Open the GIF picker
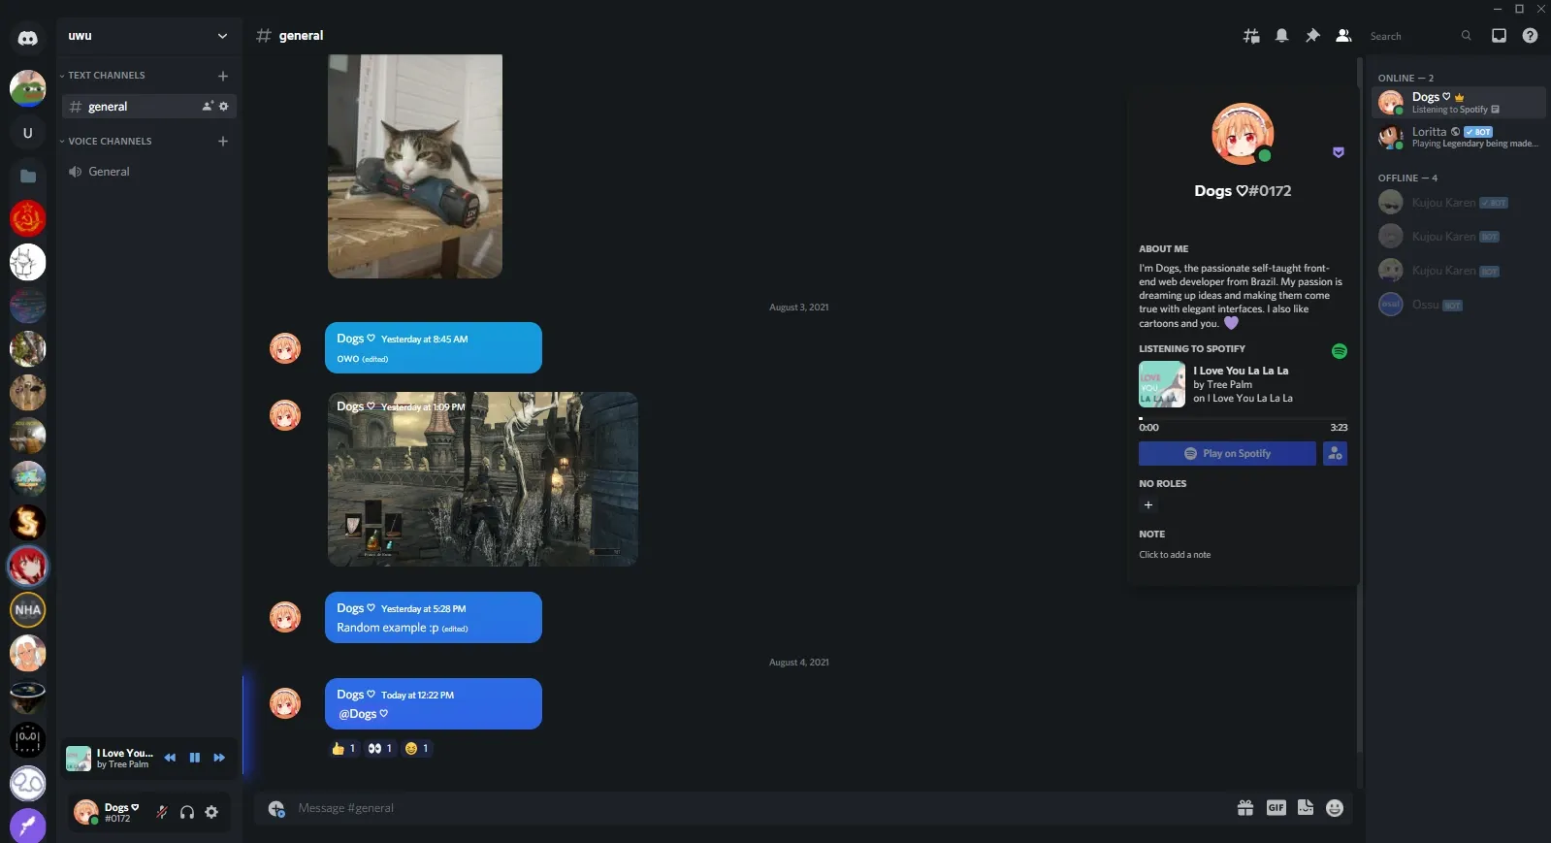Image resolution: width=1551 pixels, height=843 pixels. click(x=1276, y=808)
